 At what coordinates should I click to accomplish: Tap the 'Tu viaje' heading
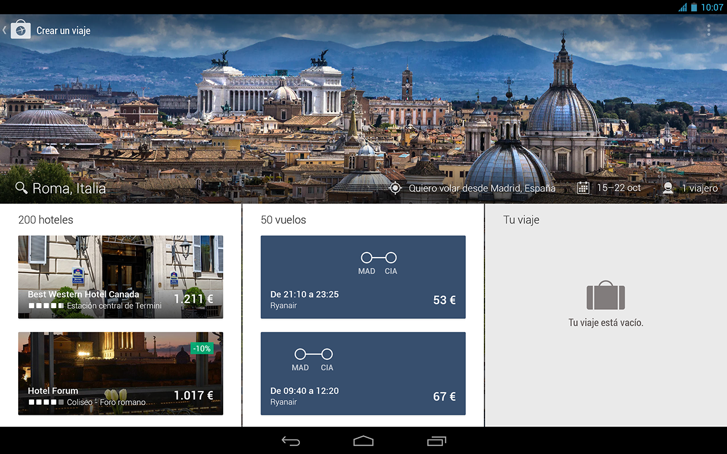pyautogui.click(x=521, y=220)
